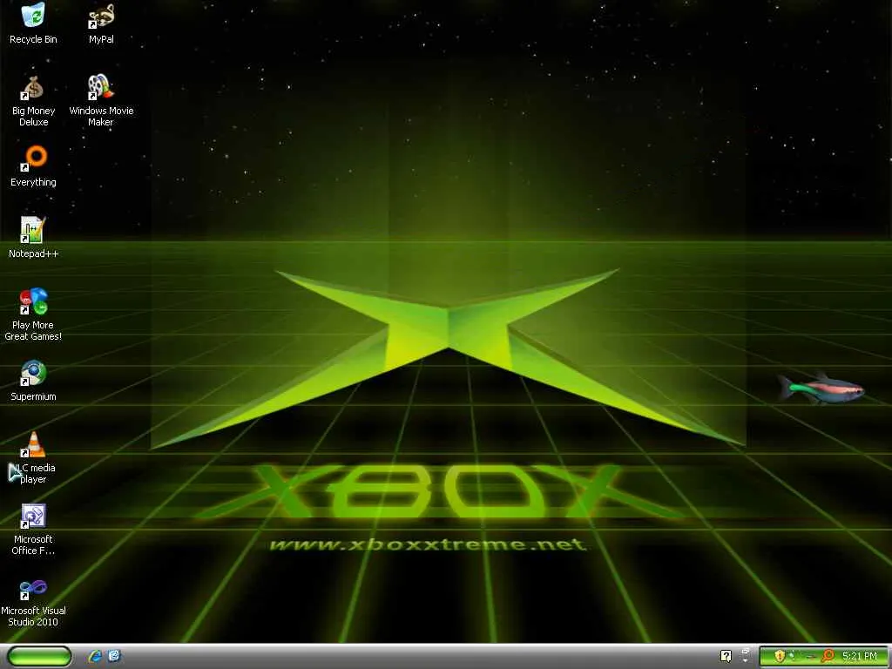The image size is (892, 669).
Task: Click the 5:21 PM taskbar clock
Action: point(860,656)
